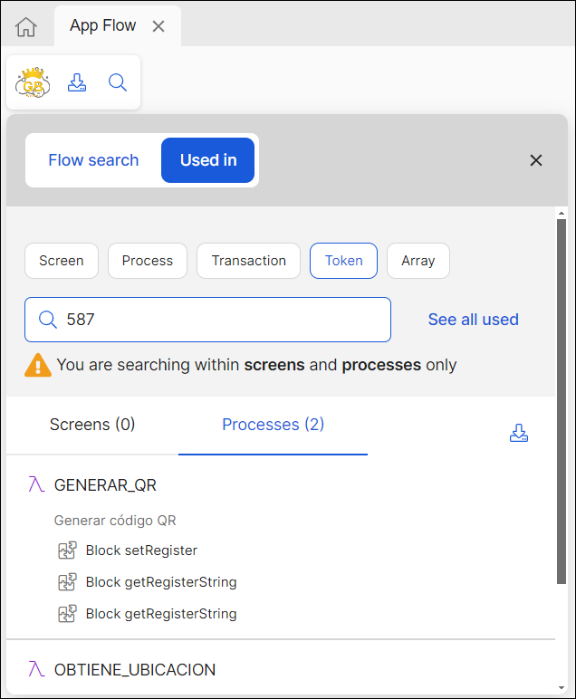Close the App Flow tab
The width and height of the screenshot is (576, 699).
[x=158, y=26]
